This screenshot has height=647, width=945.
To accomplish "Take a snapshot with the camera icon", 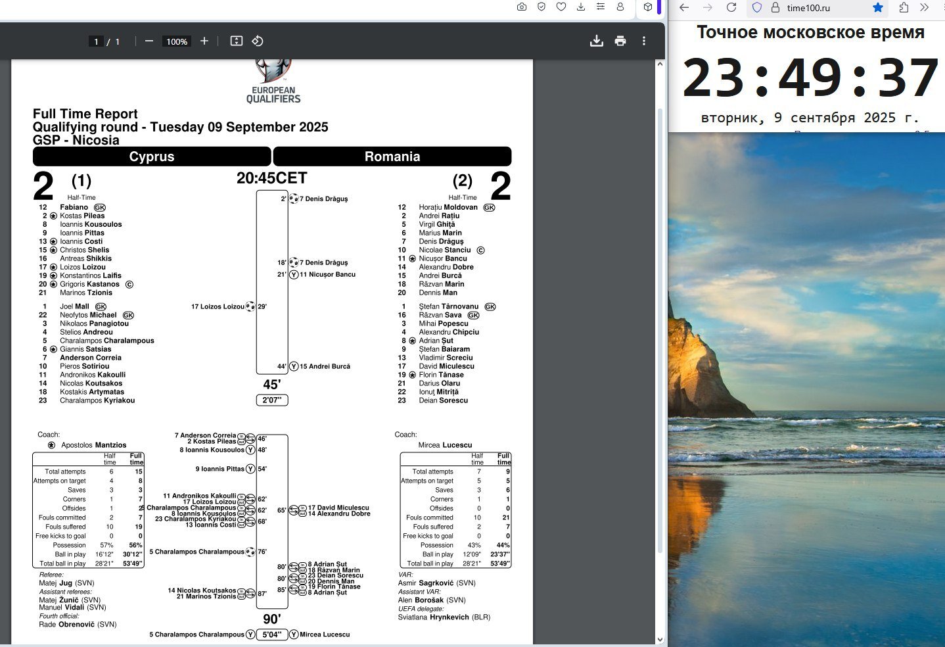I will pyautogui.click(x=521, y=7).
